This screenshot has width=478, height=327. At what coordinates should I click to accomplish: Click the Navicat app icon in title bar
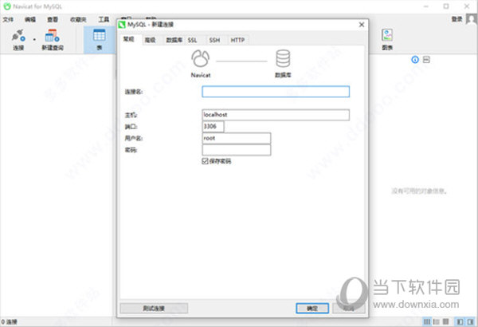[7, 6]
